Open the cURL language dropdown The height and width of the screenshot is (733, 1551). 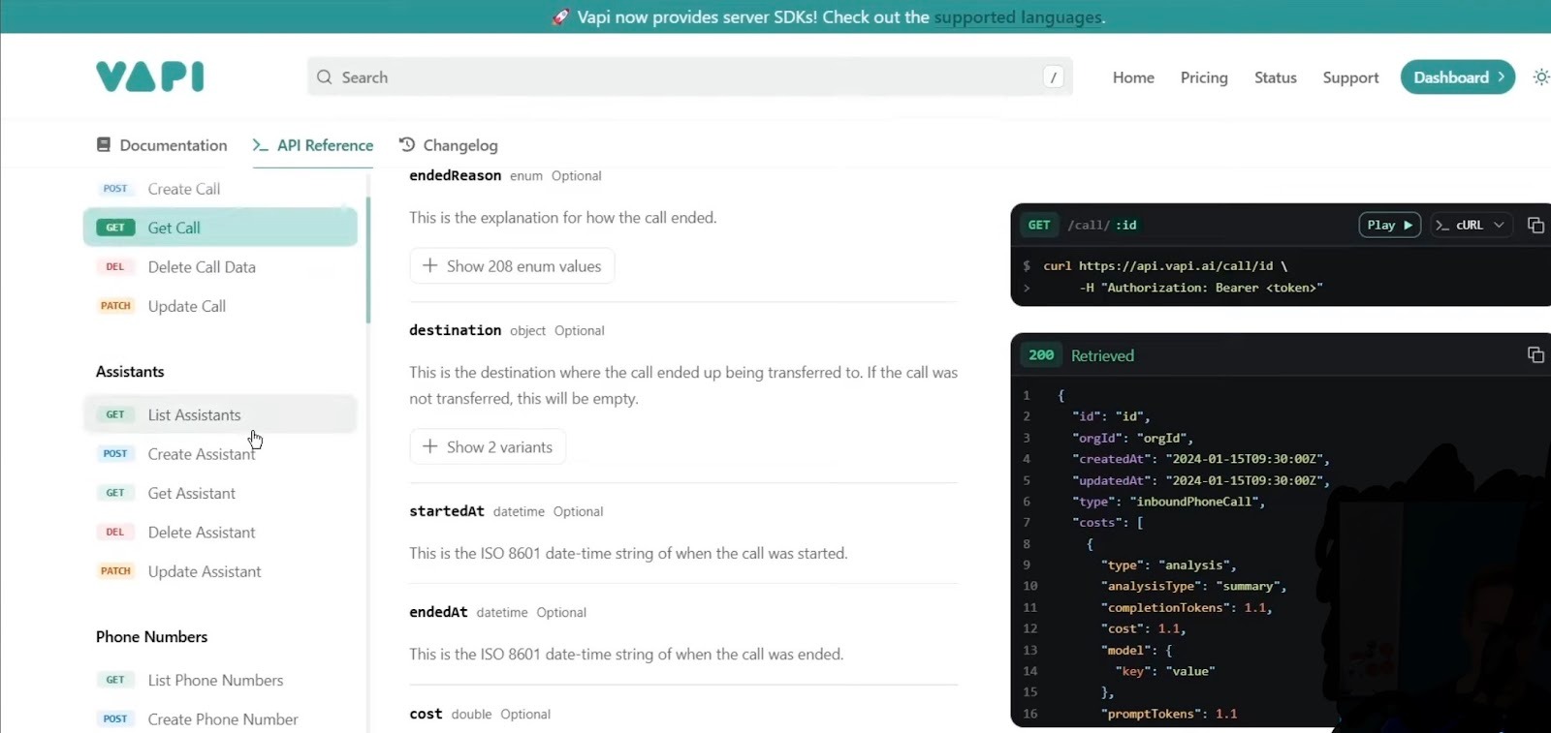coord(1471,225)
